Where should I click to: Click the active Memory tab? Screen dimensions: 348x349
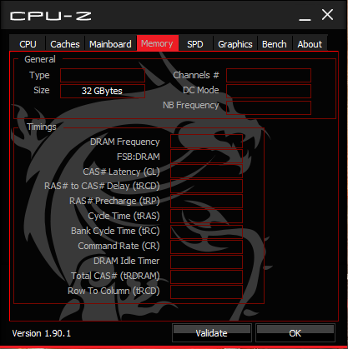click(157, 43)
